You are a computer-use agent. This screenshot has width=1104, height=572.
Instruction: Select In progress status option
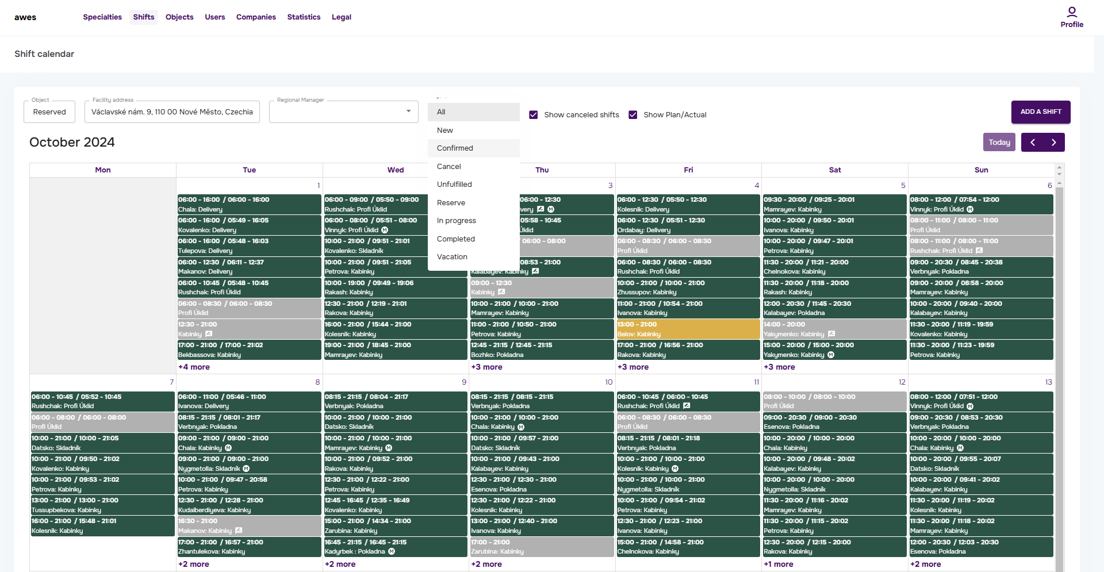pos(456,221)
